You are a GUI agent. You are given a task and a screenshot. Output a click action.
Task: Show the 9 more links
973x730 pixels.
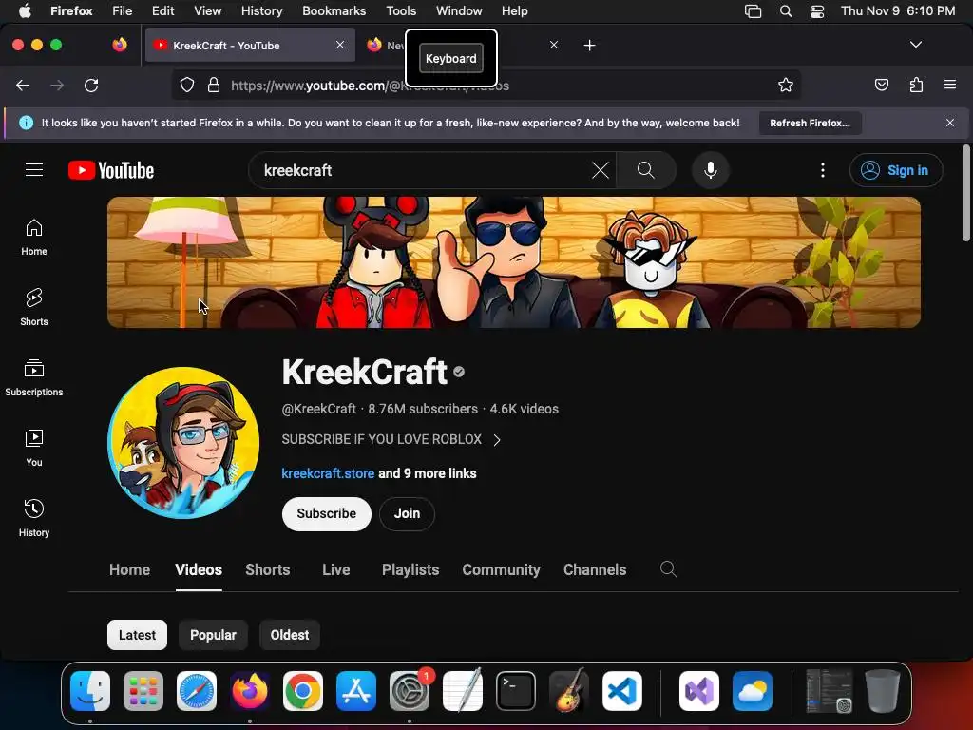click(428, 473)
